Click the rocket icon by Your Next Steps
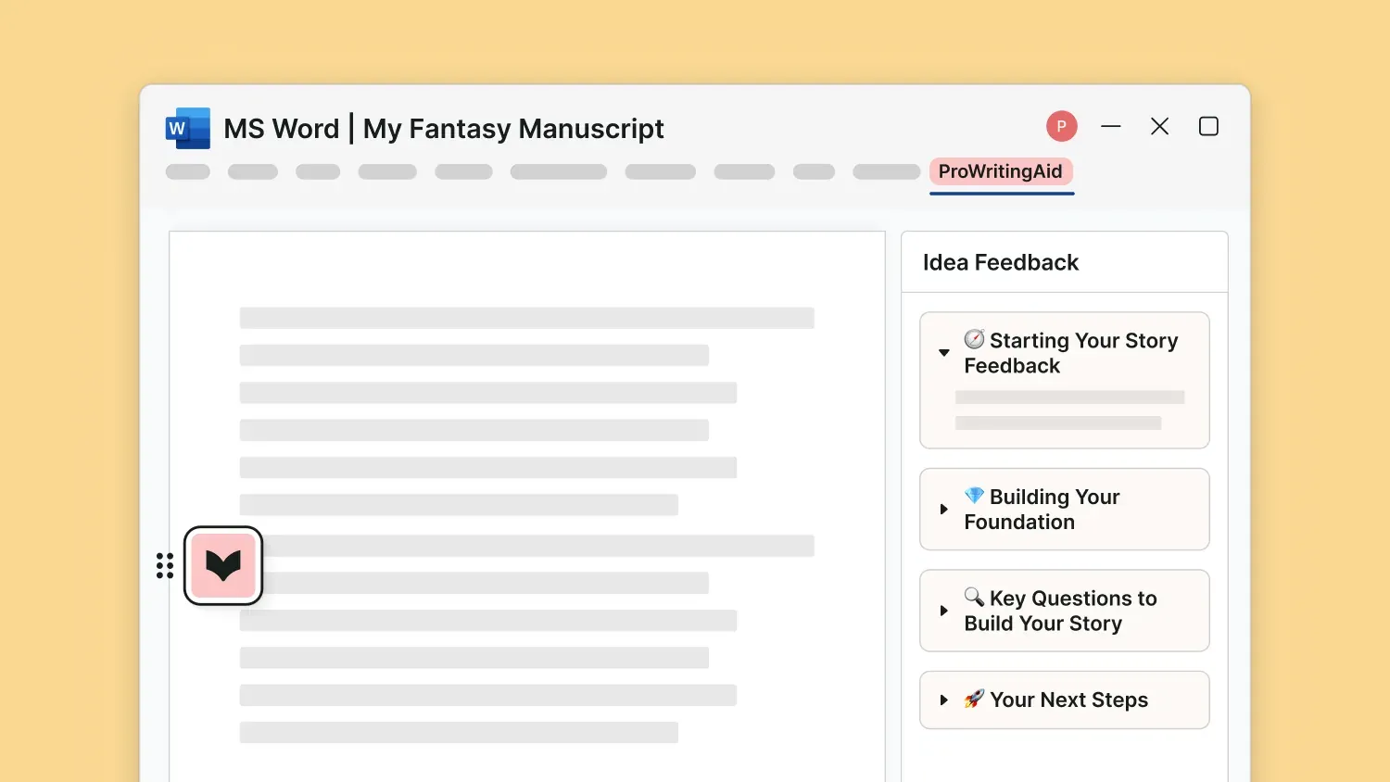This screenshot has height=782, width=1390. (x=974, y=699)
